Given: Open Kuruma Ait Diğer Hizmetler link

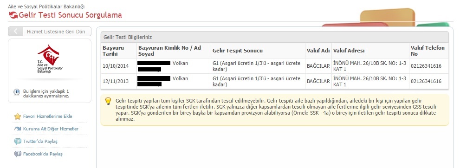Looking at the screenshot, I should 51,129.
